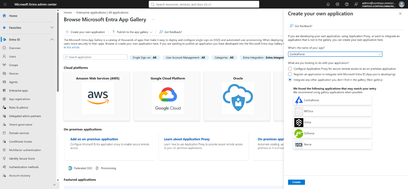Screen dimensions: 408x189
Task: Close the Create your own application panel
Action: (x=400, y=14)
